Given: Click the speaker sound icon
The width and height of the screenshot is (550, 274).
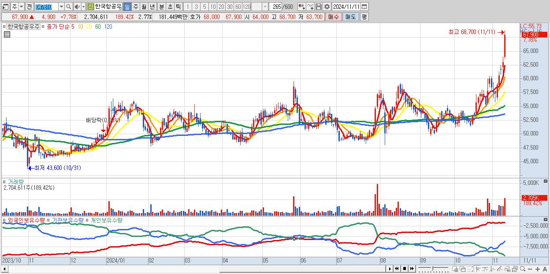Looking at the screenshot, I should tap(77, 7).
